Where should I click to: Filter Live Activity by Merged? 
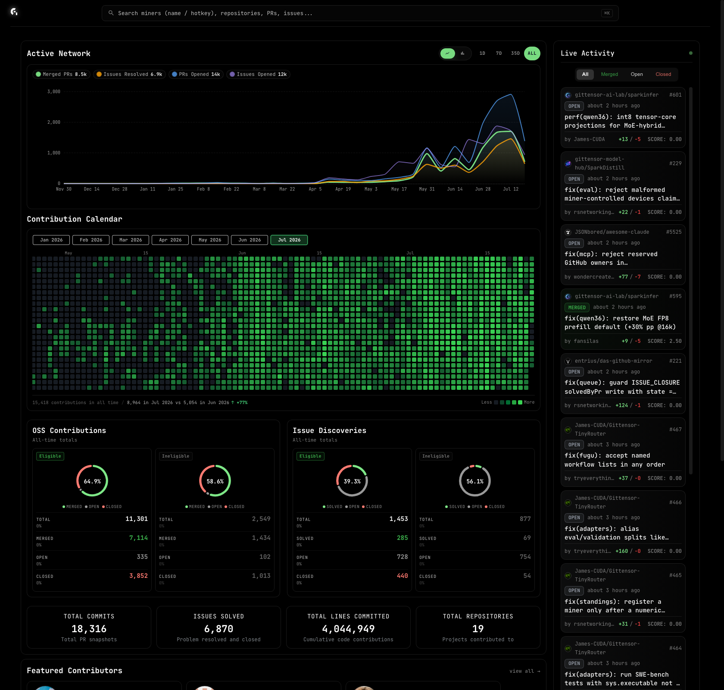click(x=609, y=74)
